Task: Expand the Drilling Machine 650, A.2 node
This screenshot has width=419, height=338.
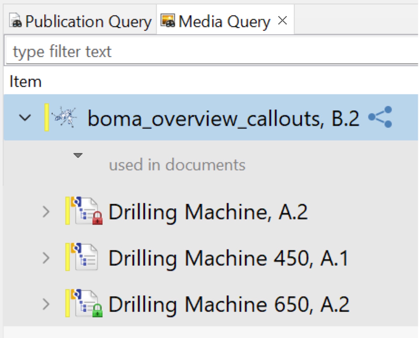Action: (46, 304)
